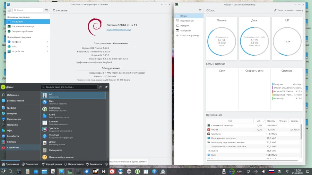312x175 pixels.
Task: Switch to Точки входа tab
Action: coord(30,164)
